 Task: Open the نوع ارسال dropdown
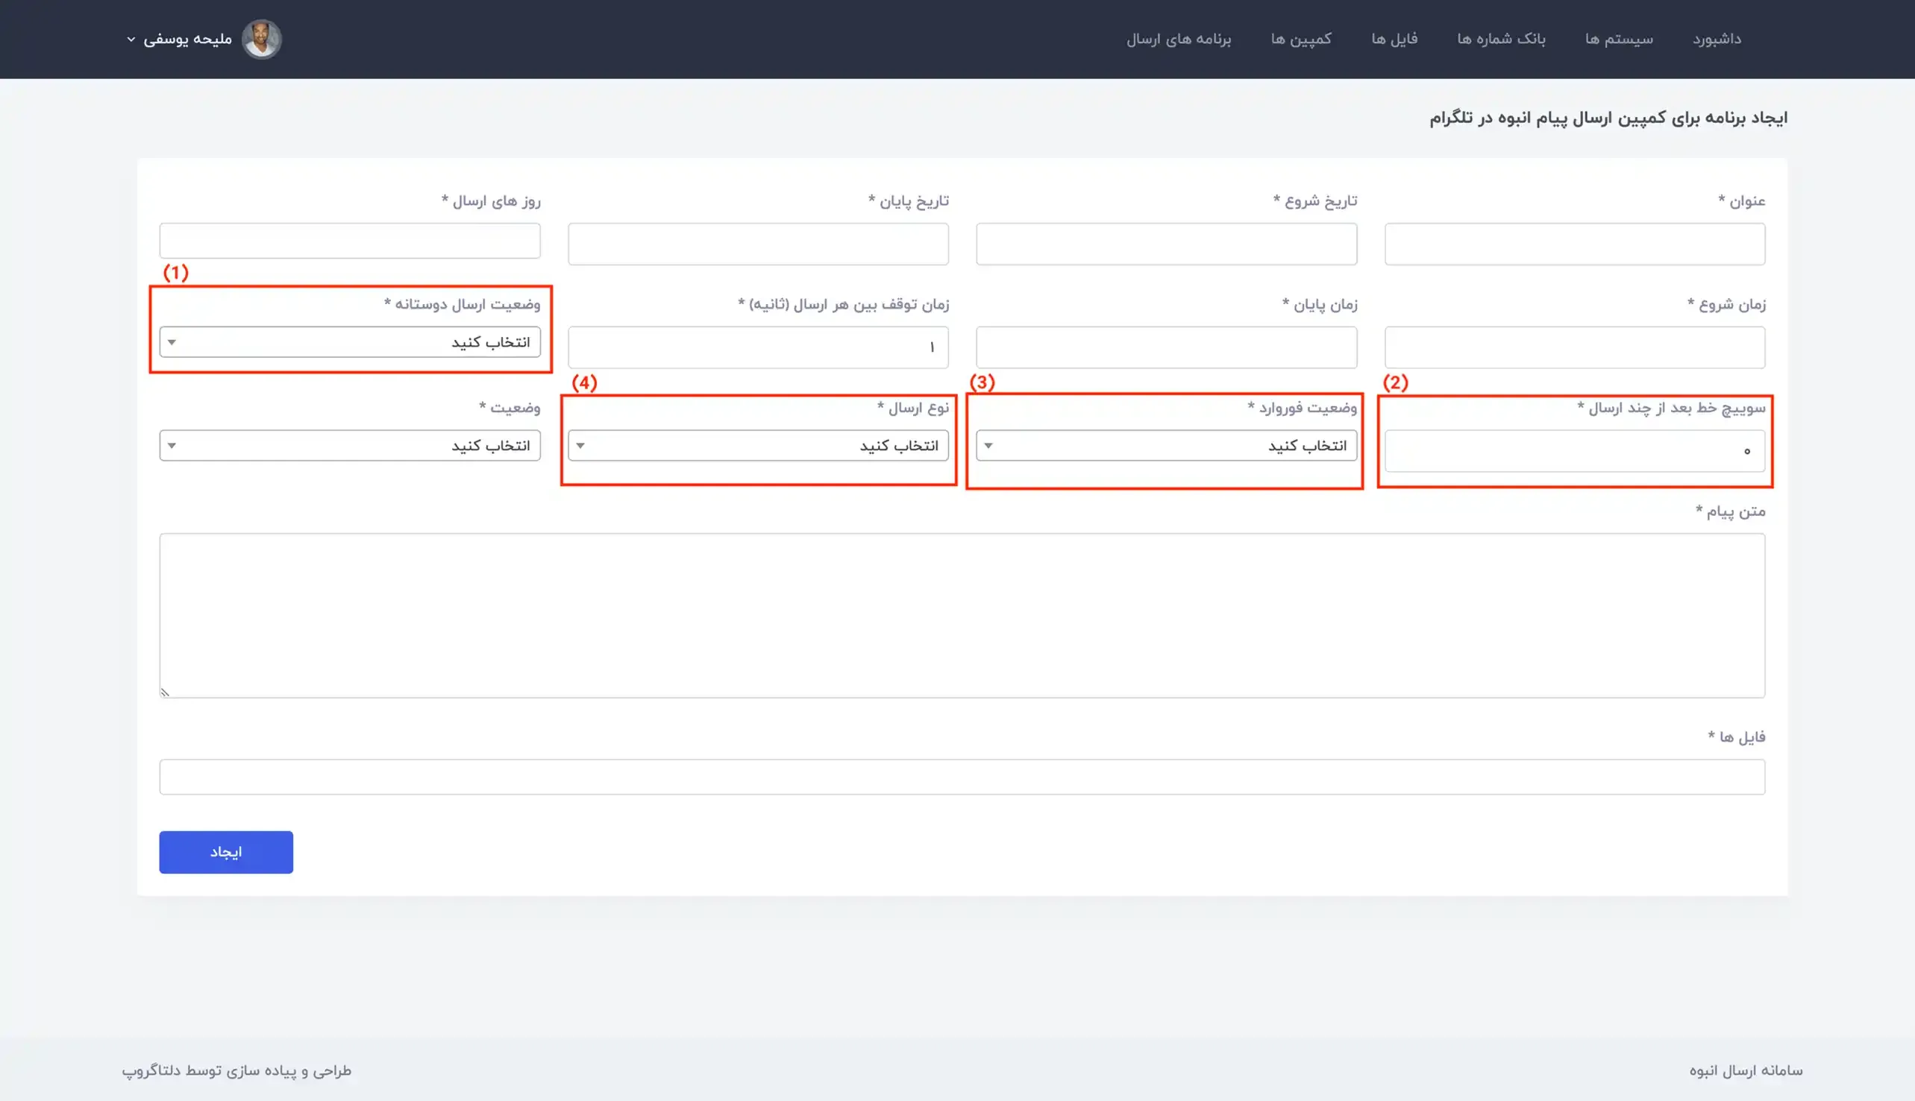757,445
